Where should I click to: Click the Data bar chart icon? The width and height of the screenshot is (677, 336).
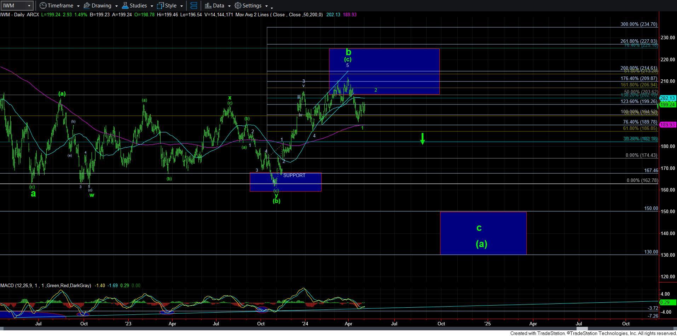pos(208,6)
